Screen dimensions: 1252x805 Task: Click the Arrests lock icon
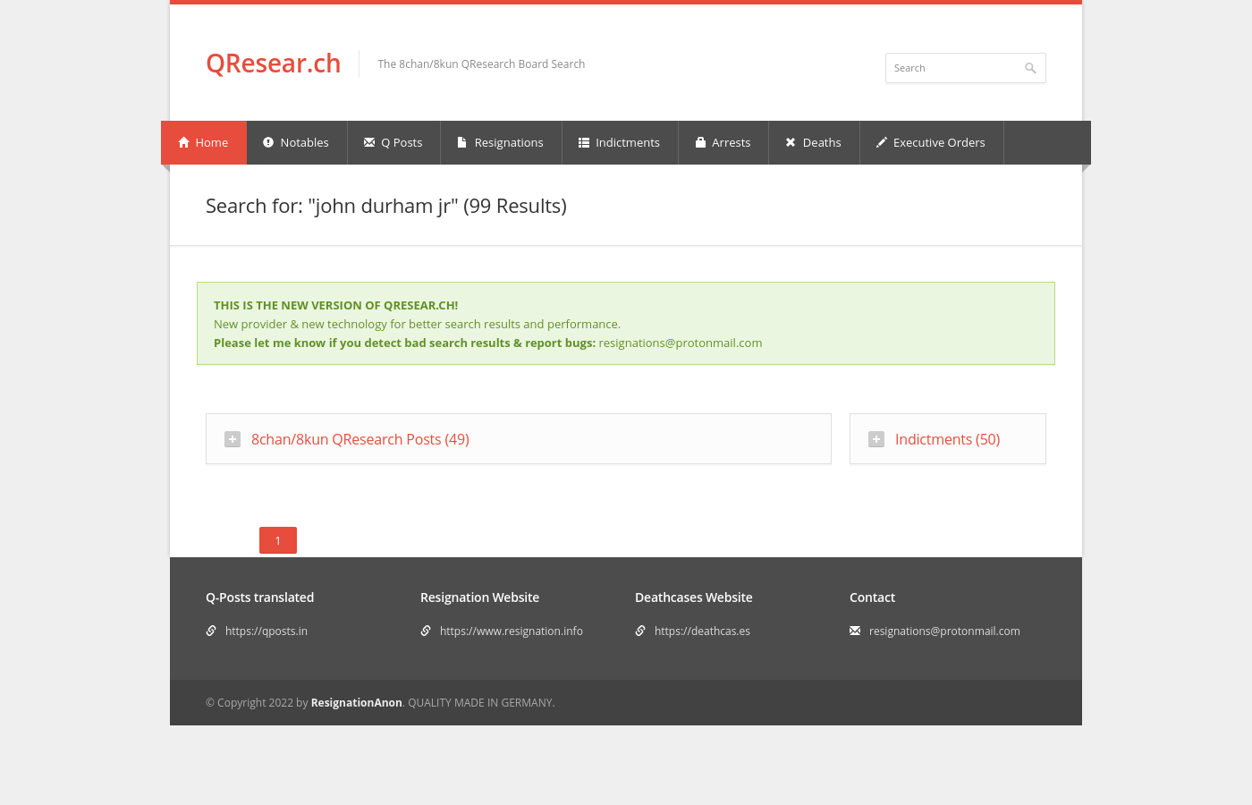701,142
